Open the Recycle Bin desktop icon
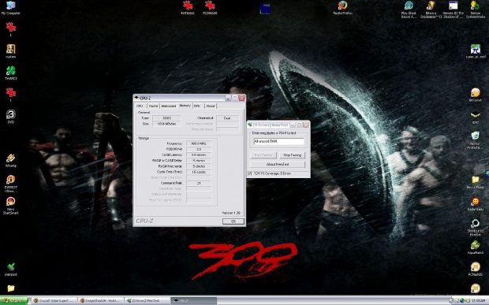The image size is (489, 305). (476, 139)
